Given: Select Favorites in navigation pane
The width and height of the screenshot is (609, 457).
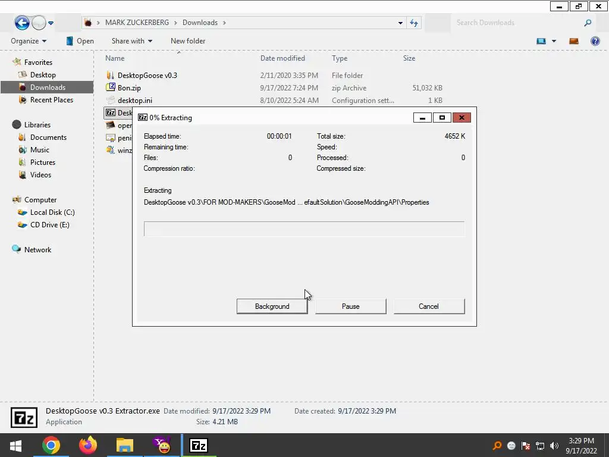Looking at the screenshot, I should click(x=38, y=62).
